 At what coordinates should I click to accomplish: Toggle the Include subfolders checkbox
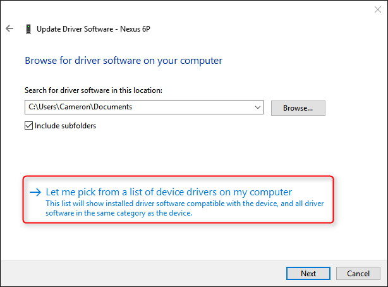click(28, 125)
